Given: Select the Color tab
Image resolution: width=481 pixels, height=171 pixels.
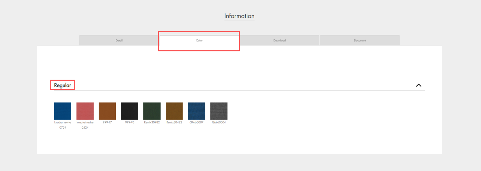Looking at the screenshot, I should (199, 40).
